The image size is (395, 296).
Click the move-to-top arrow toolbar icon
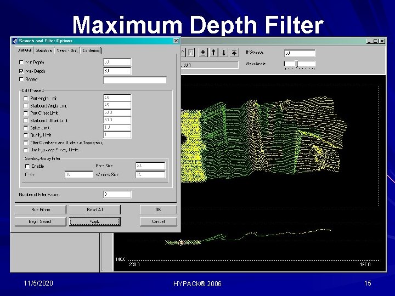click(234, 53)
